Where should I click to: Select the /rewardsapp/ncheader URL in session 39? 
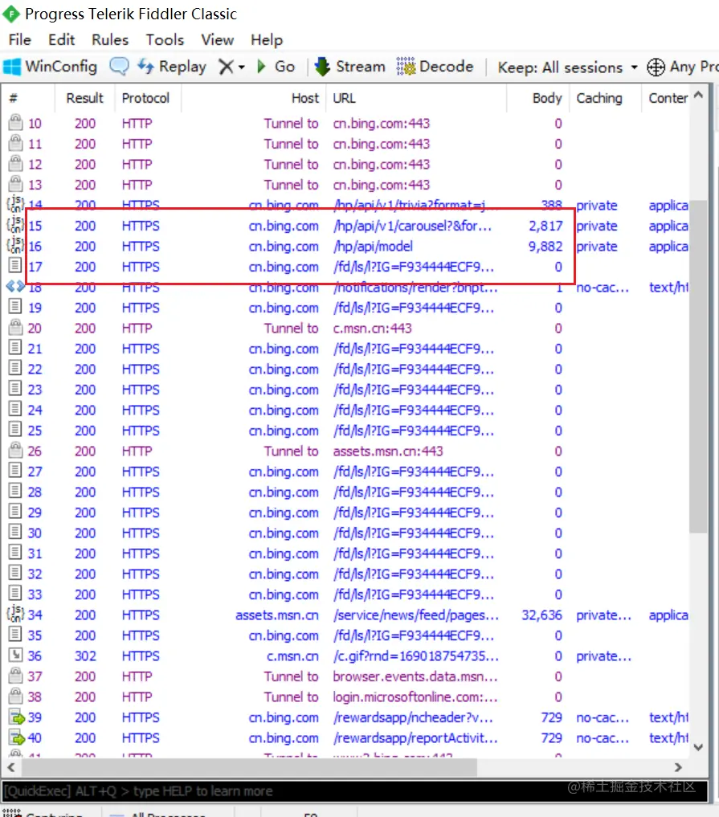coord(413,717)
